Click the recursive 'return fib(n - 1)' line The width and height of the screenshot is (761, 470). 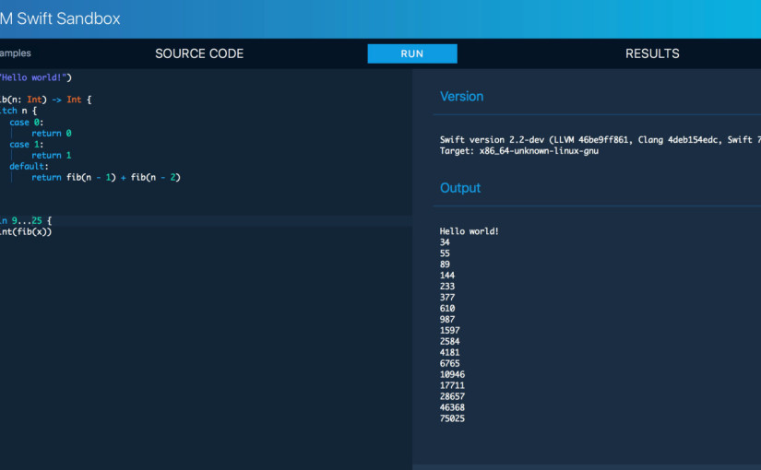coord(106,177)
